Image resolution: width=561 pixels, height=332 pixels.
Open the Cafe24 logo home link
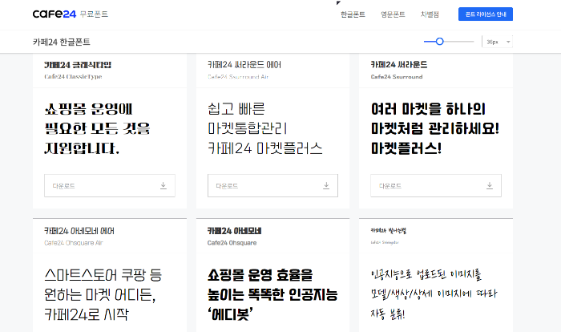(54, 14)
